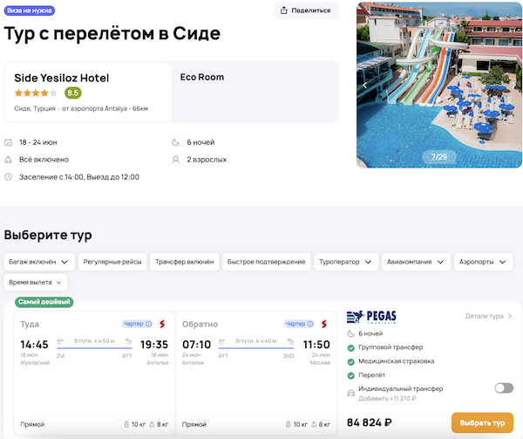523x439 pixels.
Task: Go to previous hotel photo arrow
Action: coord(366,85)
